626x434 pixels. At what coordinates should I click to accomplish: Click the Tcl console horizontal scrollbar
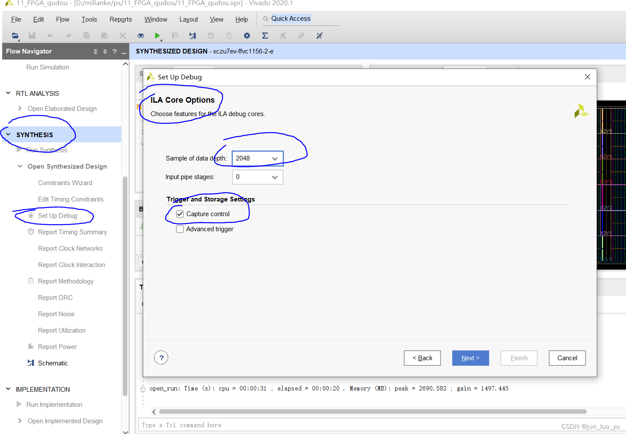click(373, 412)
